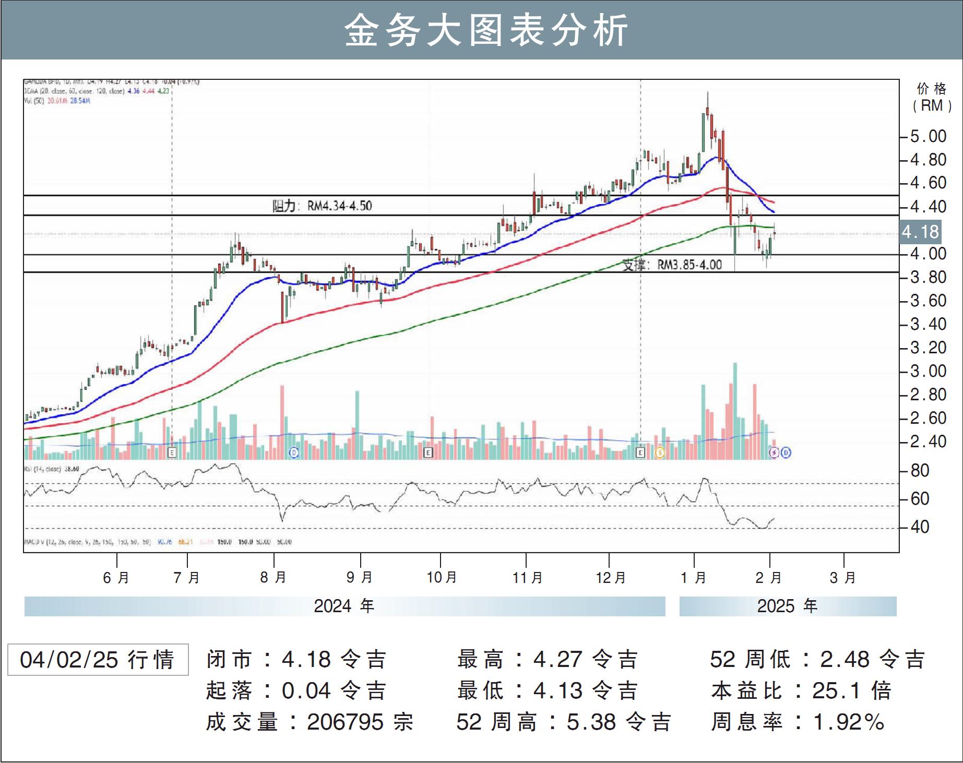Click the 3.00 price axis value
This screenshot has height=763, width=963.
pos(928,372)
